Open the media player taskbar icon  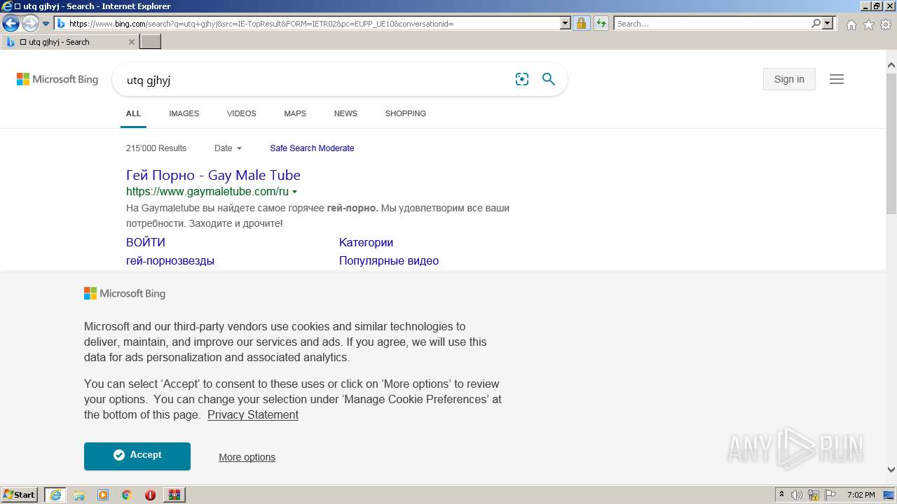tap(103, 495)
